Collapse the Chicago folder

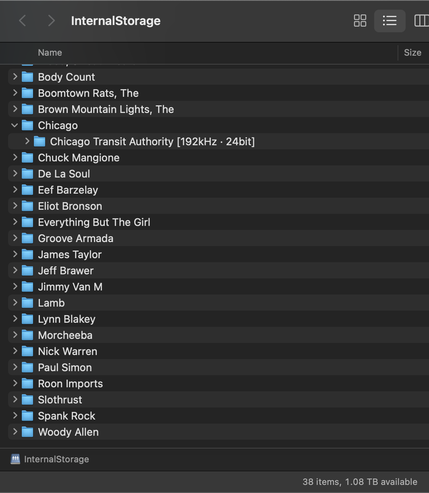pyautogui.click(x=15, y=125)
